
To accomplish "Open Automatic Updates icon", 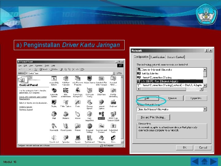I will click(54, 93).
